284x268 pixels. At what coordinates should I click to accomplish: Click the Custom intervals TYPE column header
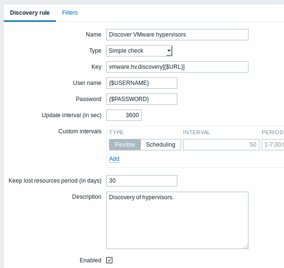click(116, 132)
